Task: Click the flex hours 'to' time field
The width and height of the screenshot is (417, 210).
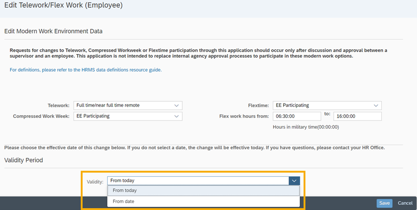Action: pyautogui.click(x=357, y=116)
